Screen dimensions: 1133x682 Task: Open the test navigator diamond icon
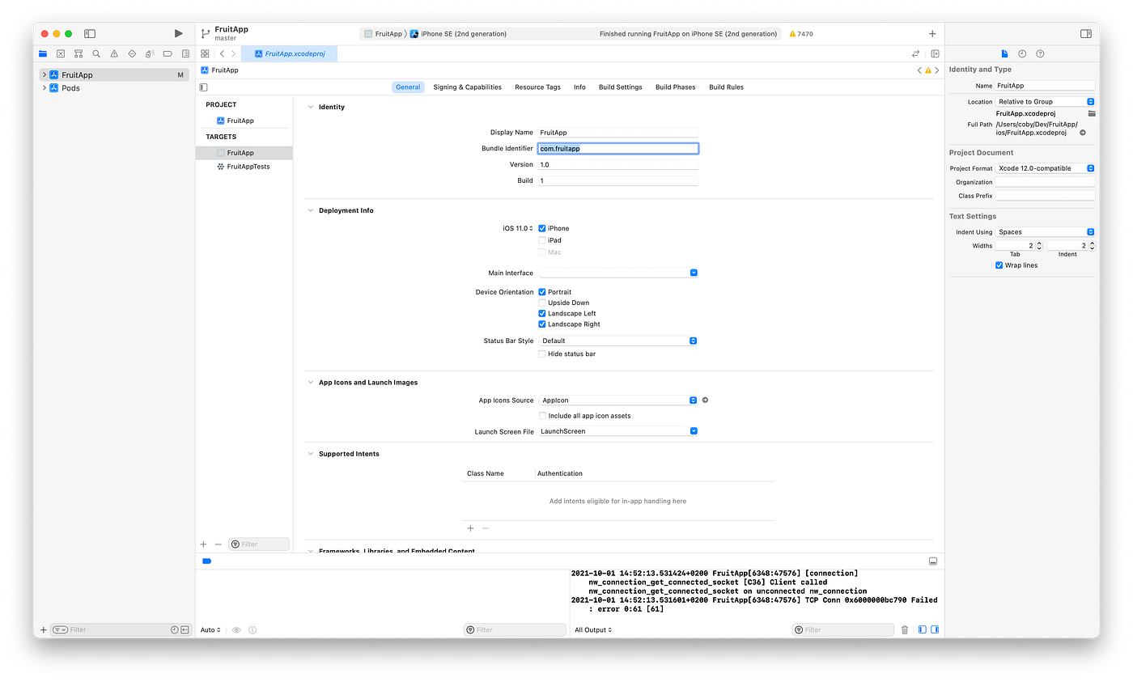[x=132, y=53]
